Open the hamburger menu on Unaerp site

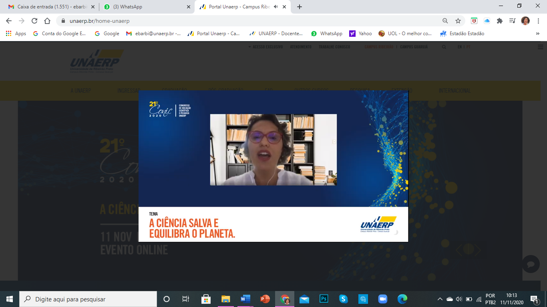pos(540,47)
